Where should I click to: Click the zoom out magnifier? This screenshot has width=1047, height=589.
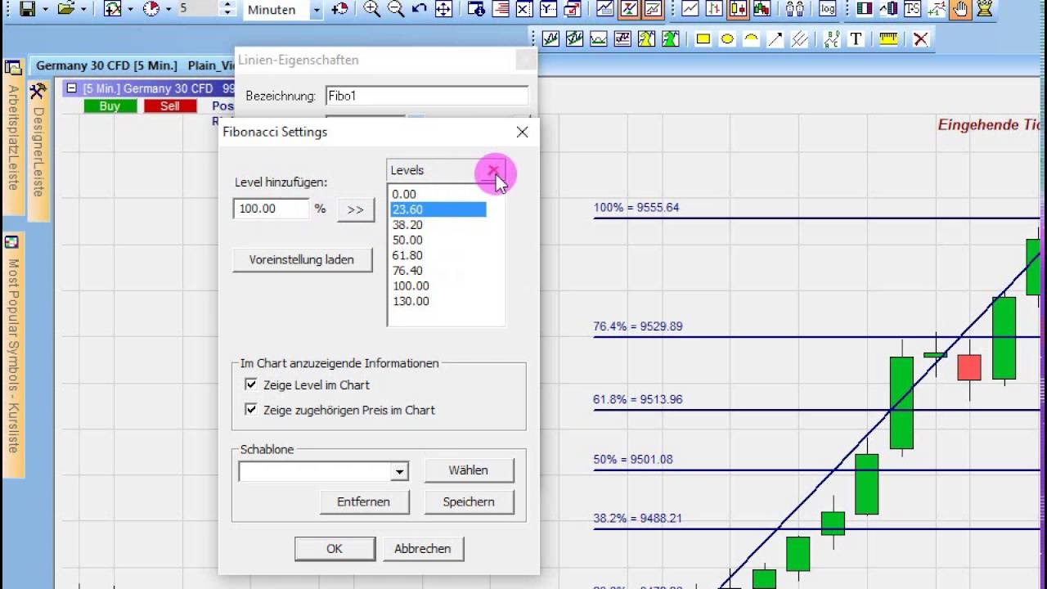click(396, 10)
